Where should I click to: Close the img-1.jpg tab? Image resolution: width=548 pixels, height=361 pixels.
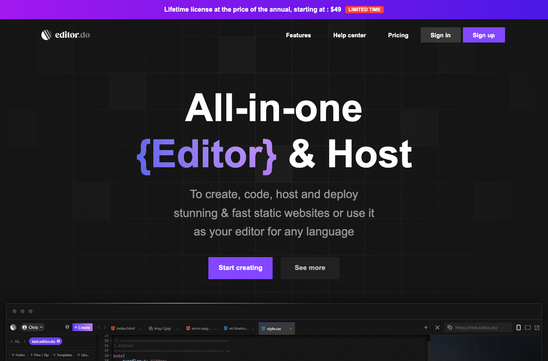pos(178,329)
